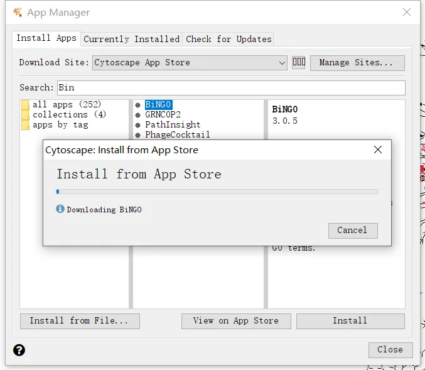Click View on App Store button
The width and height of the screenshot is (425, 370).
236,321
